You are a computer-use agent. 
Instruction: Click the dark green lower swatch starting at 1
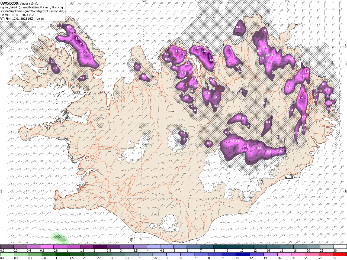pyautogui.click(x=62, y=254)
